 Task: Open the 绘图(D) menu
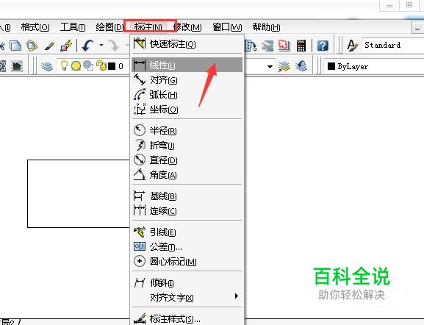(x=109, y=27)
